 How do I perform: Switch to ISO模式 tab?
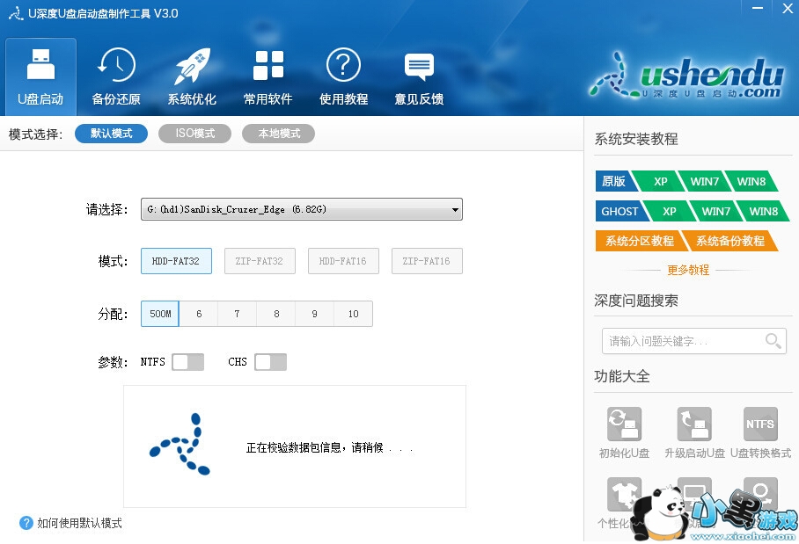click(194, 134)
